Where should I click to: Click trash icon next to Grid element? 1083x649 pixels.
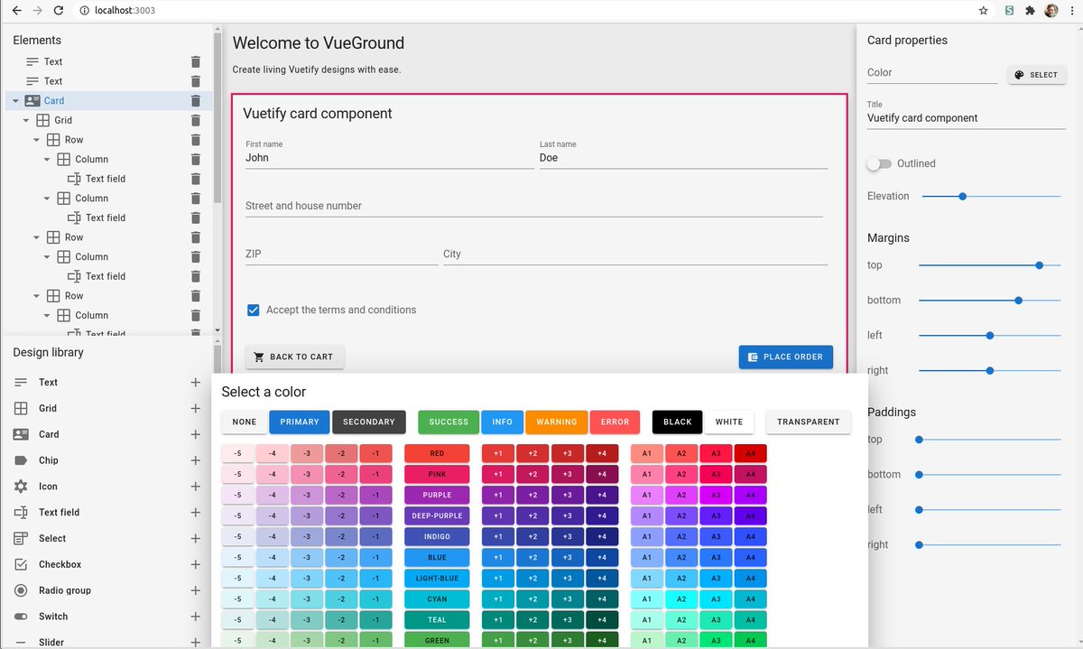pyautogui.click(x=196, y=120)
